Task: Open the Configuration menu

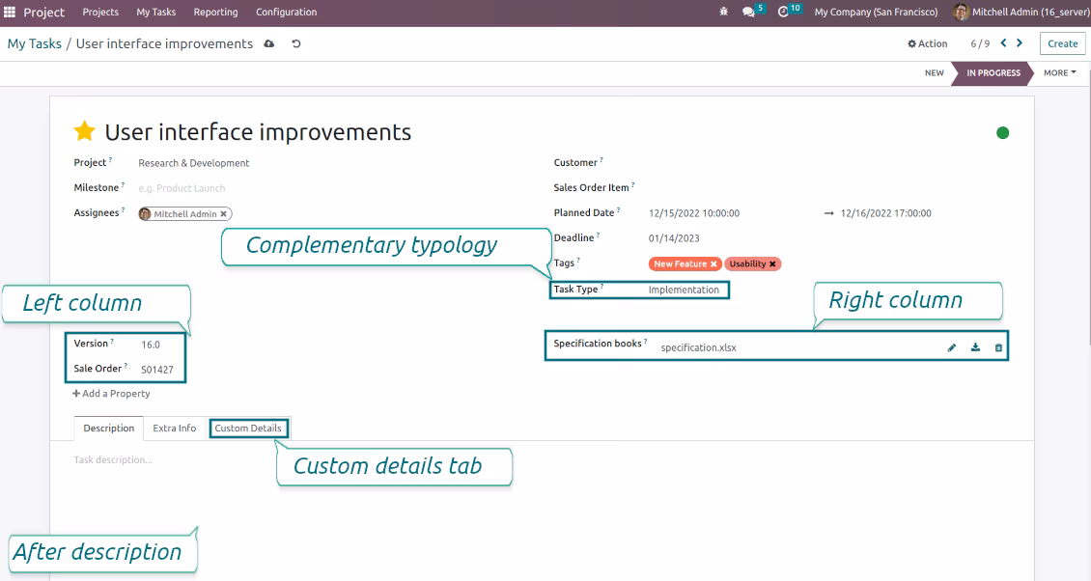Action: [x=286, y=12]
